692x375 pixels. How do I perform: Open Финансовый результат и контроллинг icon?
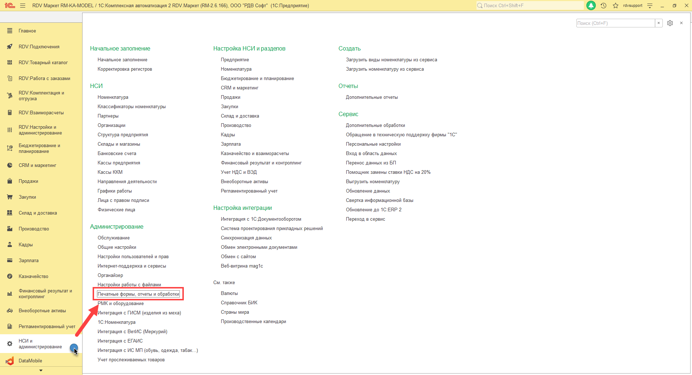(10, 294)
